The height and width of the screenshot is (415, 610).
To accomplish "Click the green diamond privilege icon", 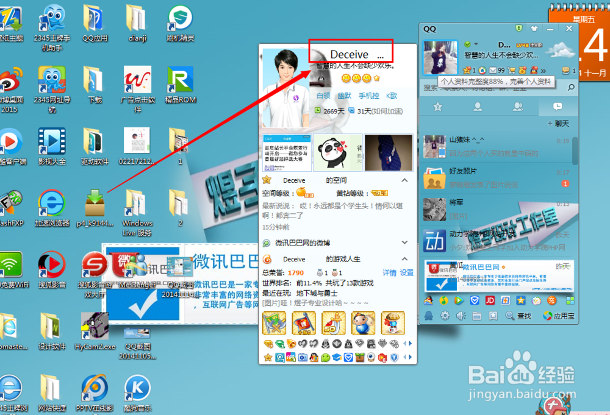I will click(x=280, y=344).
